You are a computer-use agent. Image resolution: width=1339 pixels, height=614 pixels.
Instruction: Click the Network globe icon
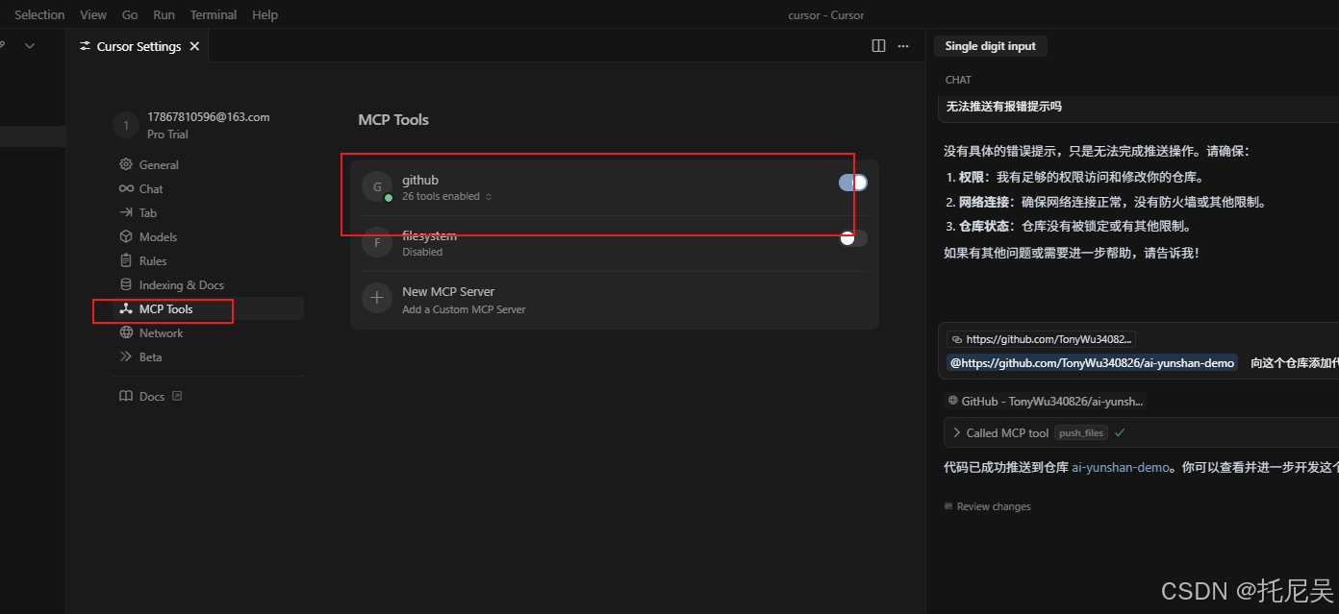(126, 332)
